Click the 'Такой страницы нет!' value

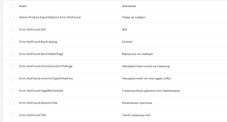tap(137, 115)
